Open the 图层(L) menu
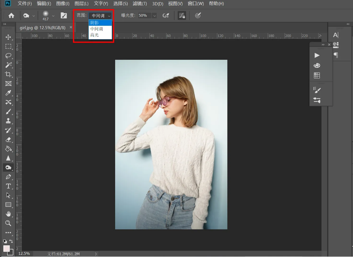Viewport: 353px width, 257px height. [x=82, y=4]
